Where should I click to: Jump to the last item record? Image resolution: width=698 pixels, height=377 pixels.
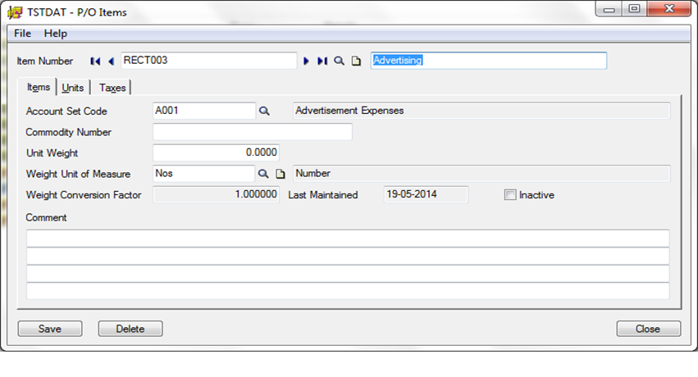(322, 61)
